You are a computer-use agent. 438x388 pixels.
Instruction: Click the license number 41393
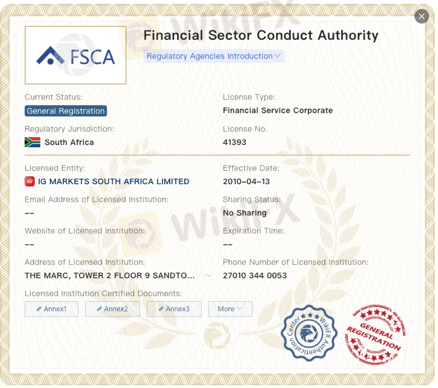[235, 142]
